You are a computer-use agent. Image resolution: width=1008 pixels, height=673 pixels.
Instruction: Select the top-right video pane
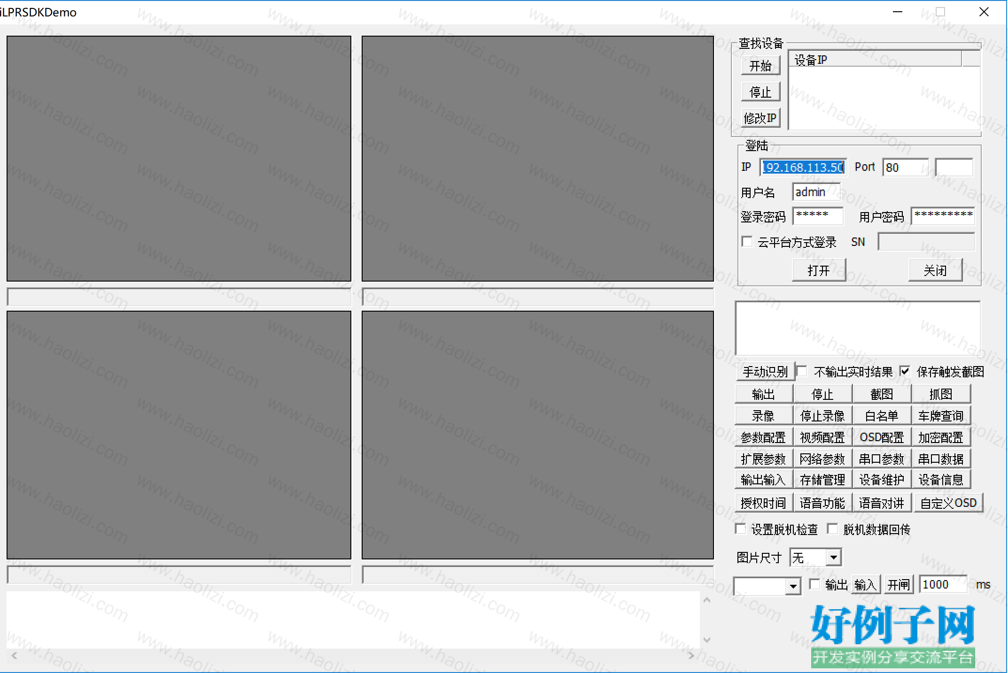pyautogui.click(x=538, y=159)
